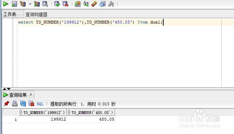The width and height of the screenshot is (234, 134).
Task: Open the dropdown arrow beside Explain Plan
Action: point(30,4)
